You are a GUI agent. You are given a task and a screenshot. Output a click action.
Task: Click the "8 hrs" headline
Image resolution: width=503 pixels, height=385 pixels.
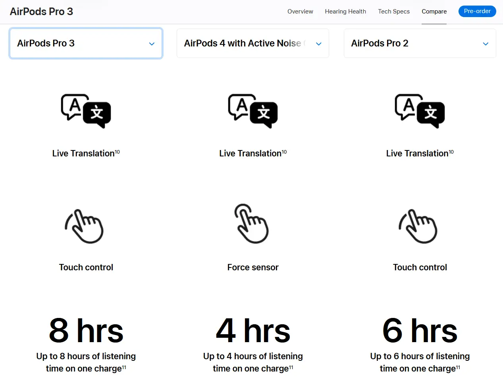(x=86, y=330)
